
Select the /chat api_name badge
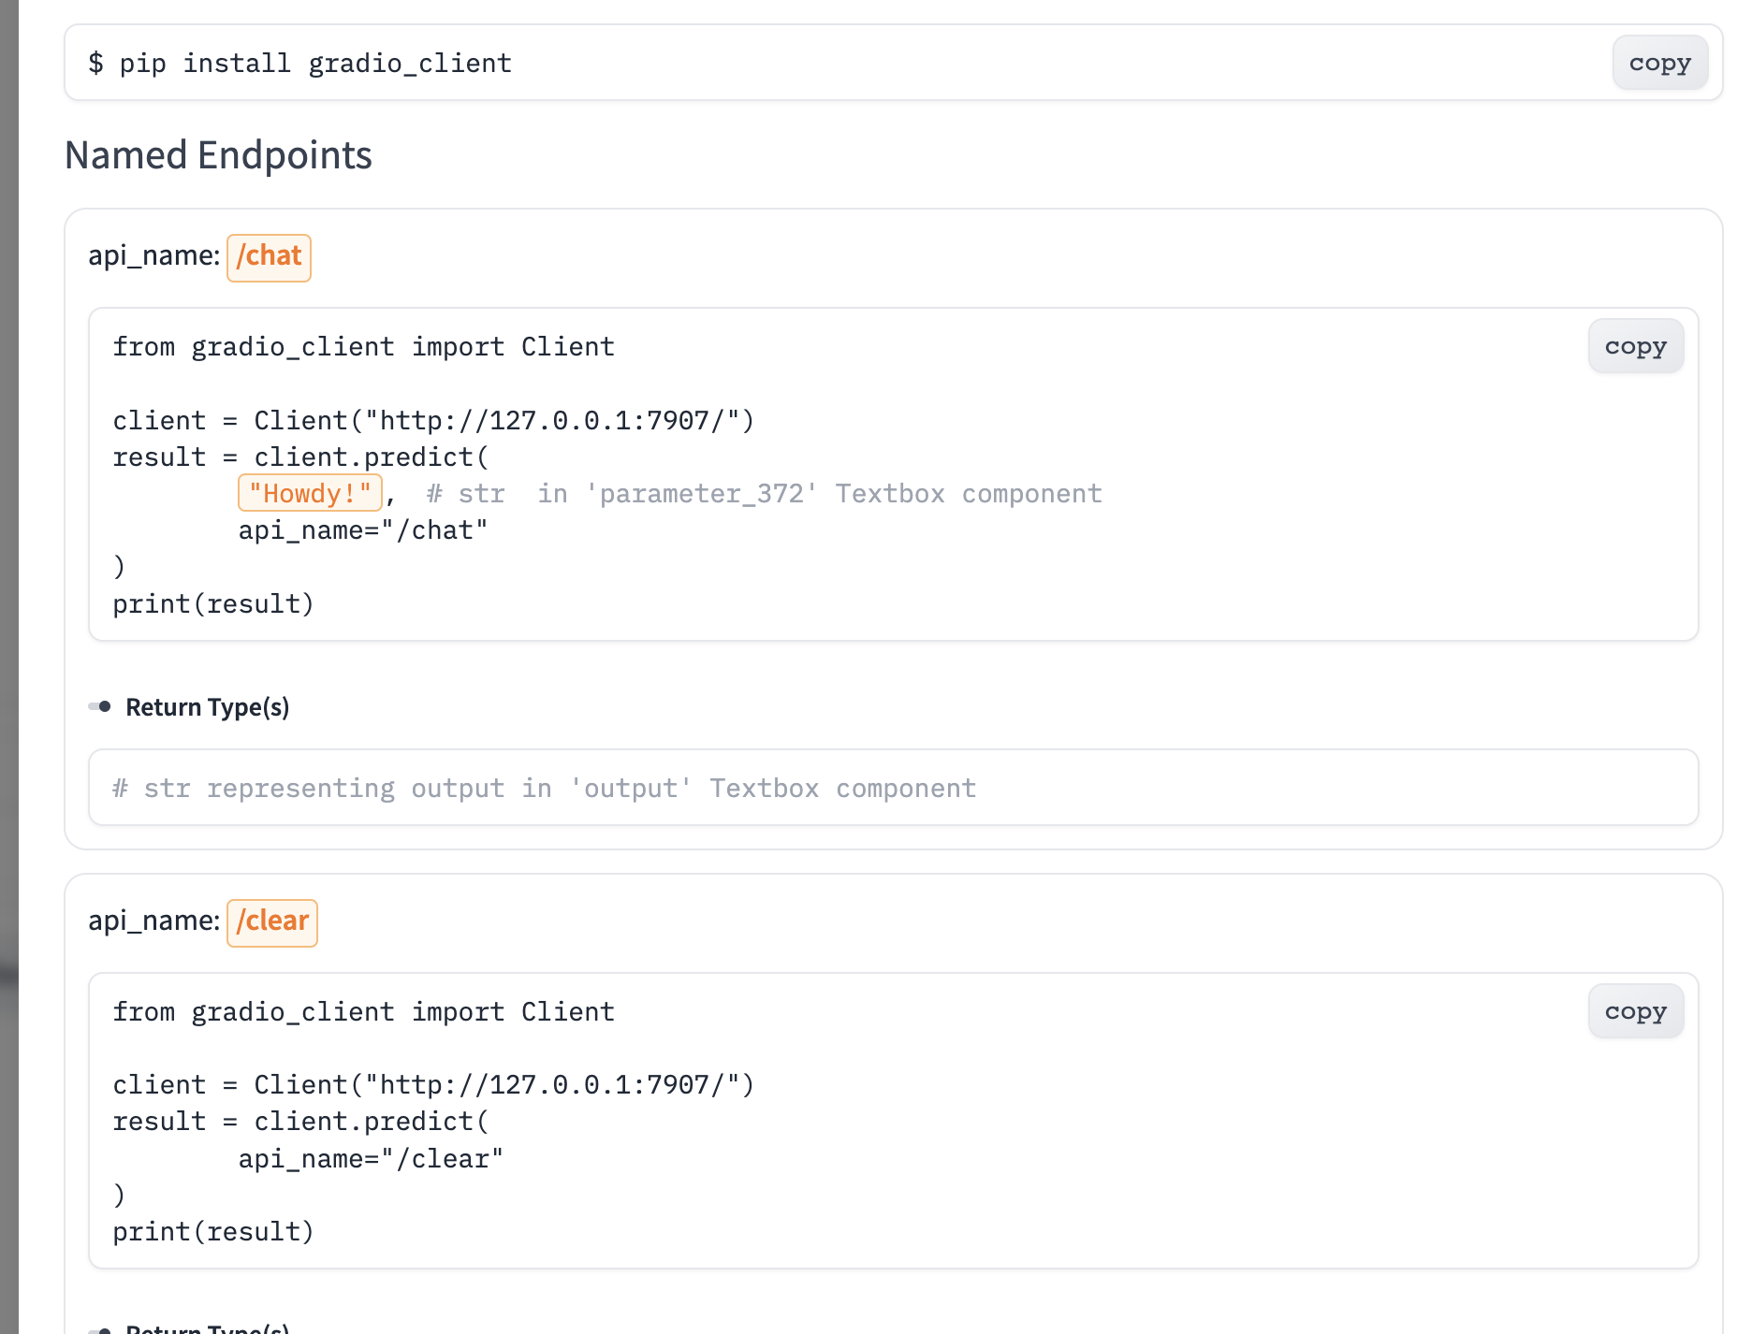tap(269, 256)
